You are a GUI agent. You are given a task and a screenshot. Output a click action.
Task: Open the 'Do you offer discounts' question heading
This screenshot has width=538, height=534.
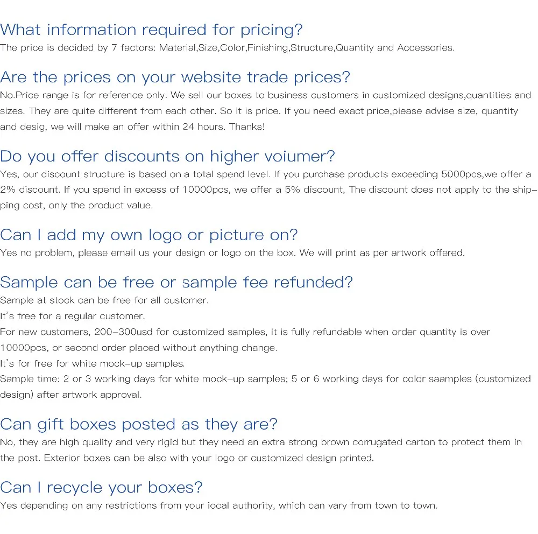click(x=167, y=157)
